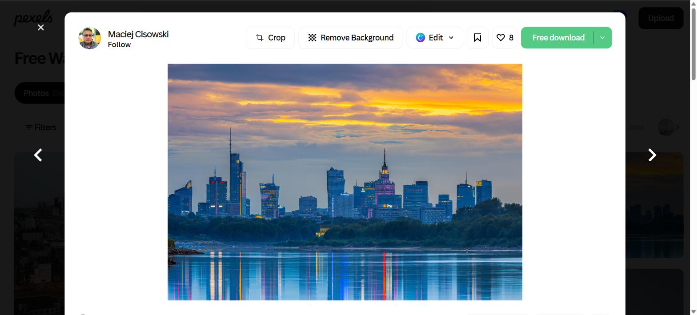Expand download size options arrow
Screen dimensions: 697x315
[x=603, y=38]
